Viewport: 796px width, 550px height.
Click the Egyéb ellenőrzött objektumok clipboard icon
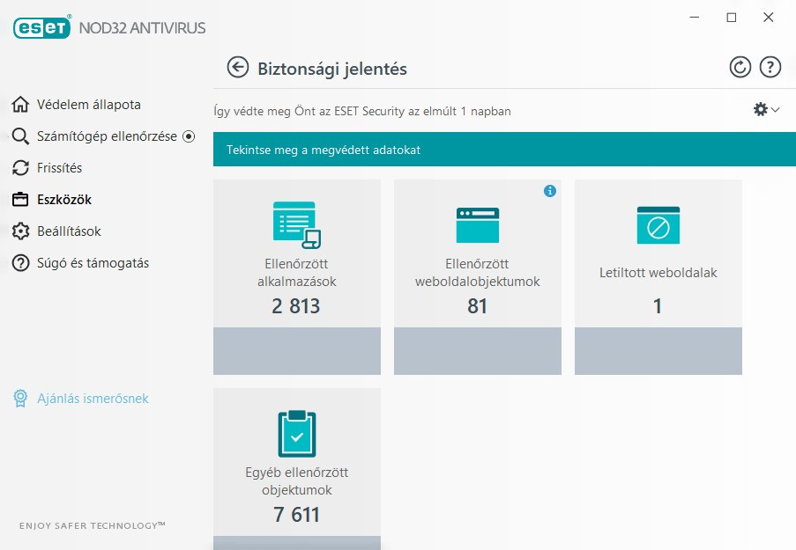point(297,434)
